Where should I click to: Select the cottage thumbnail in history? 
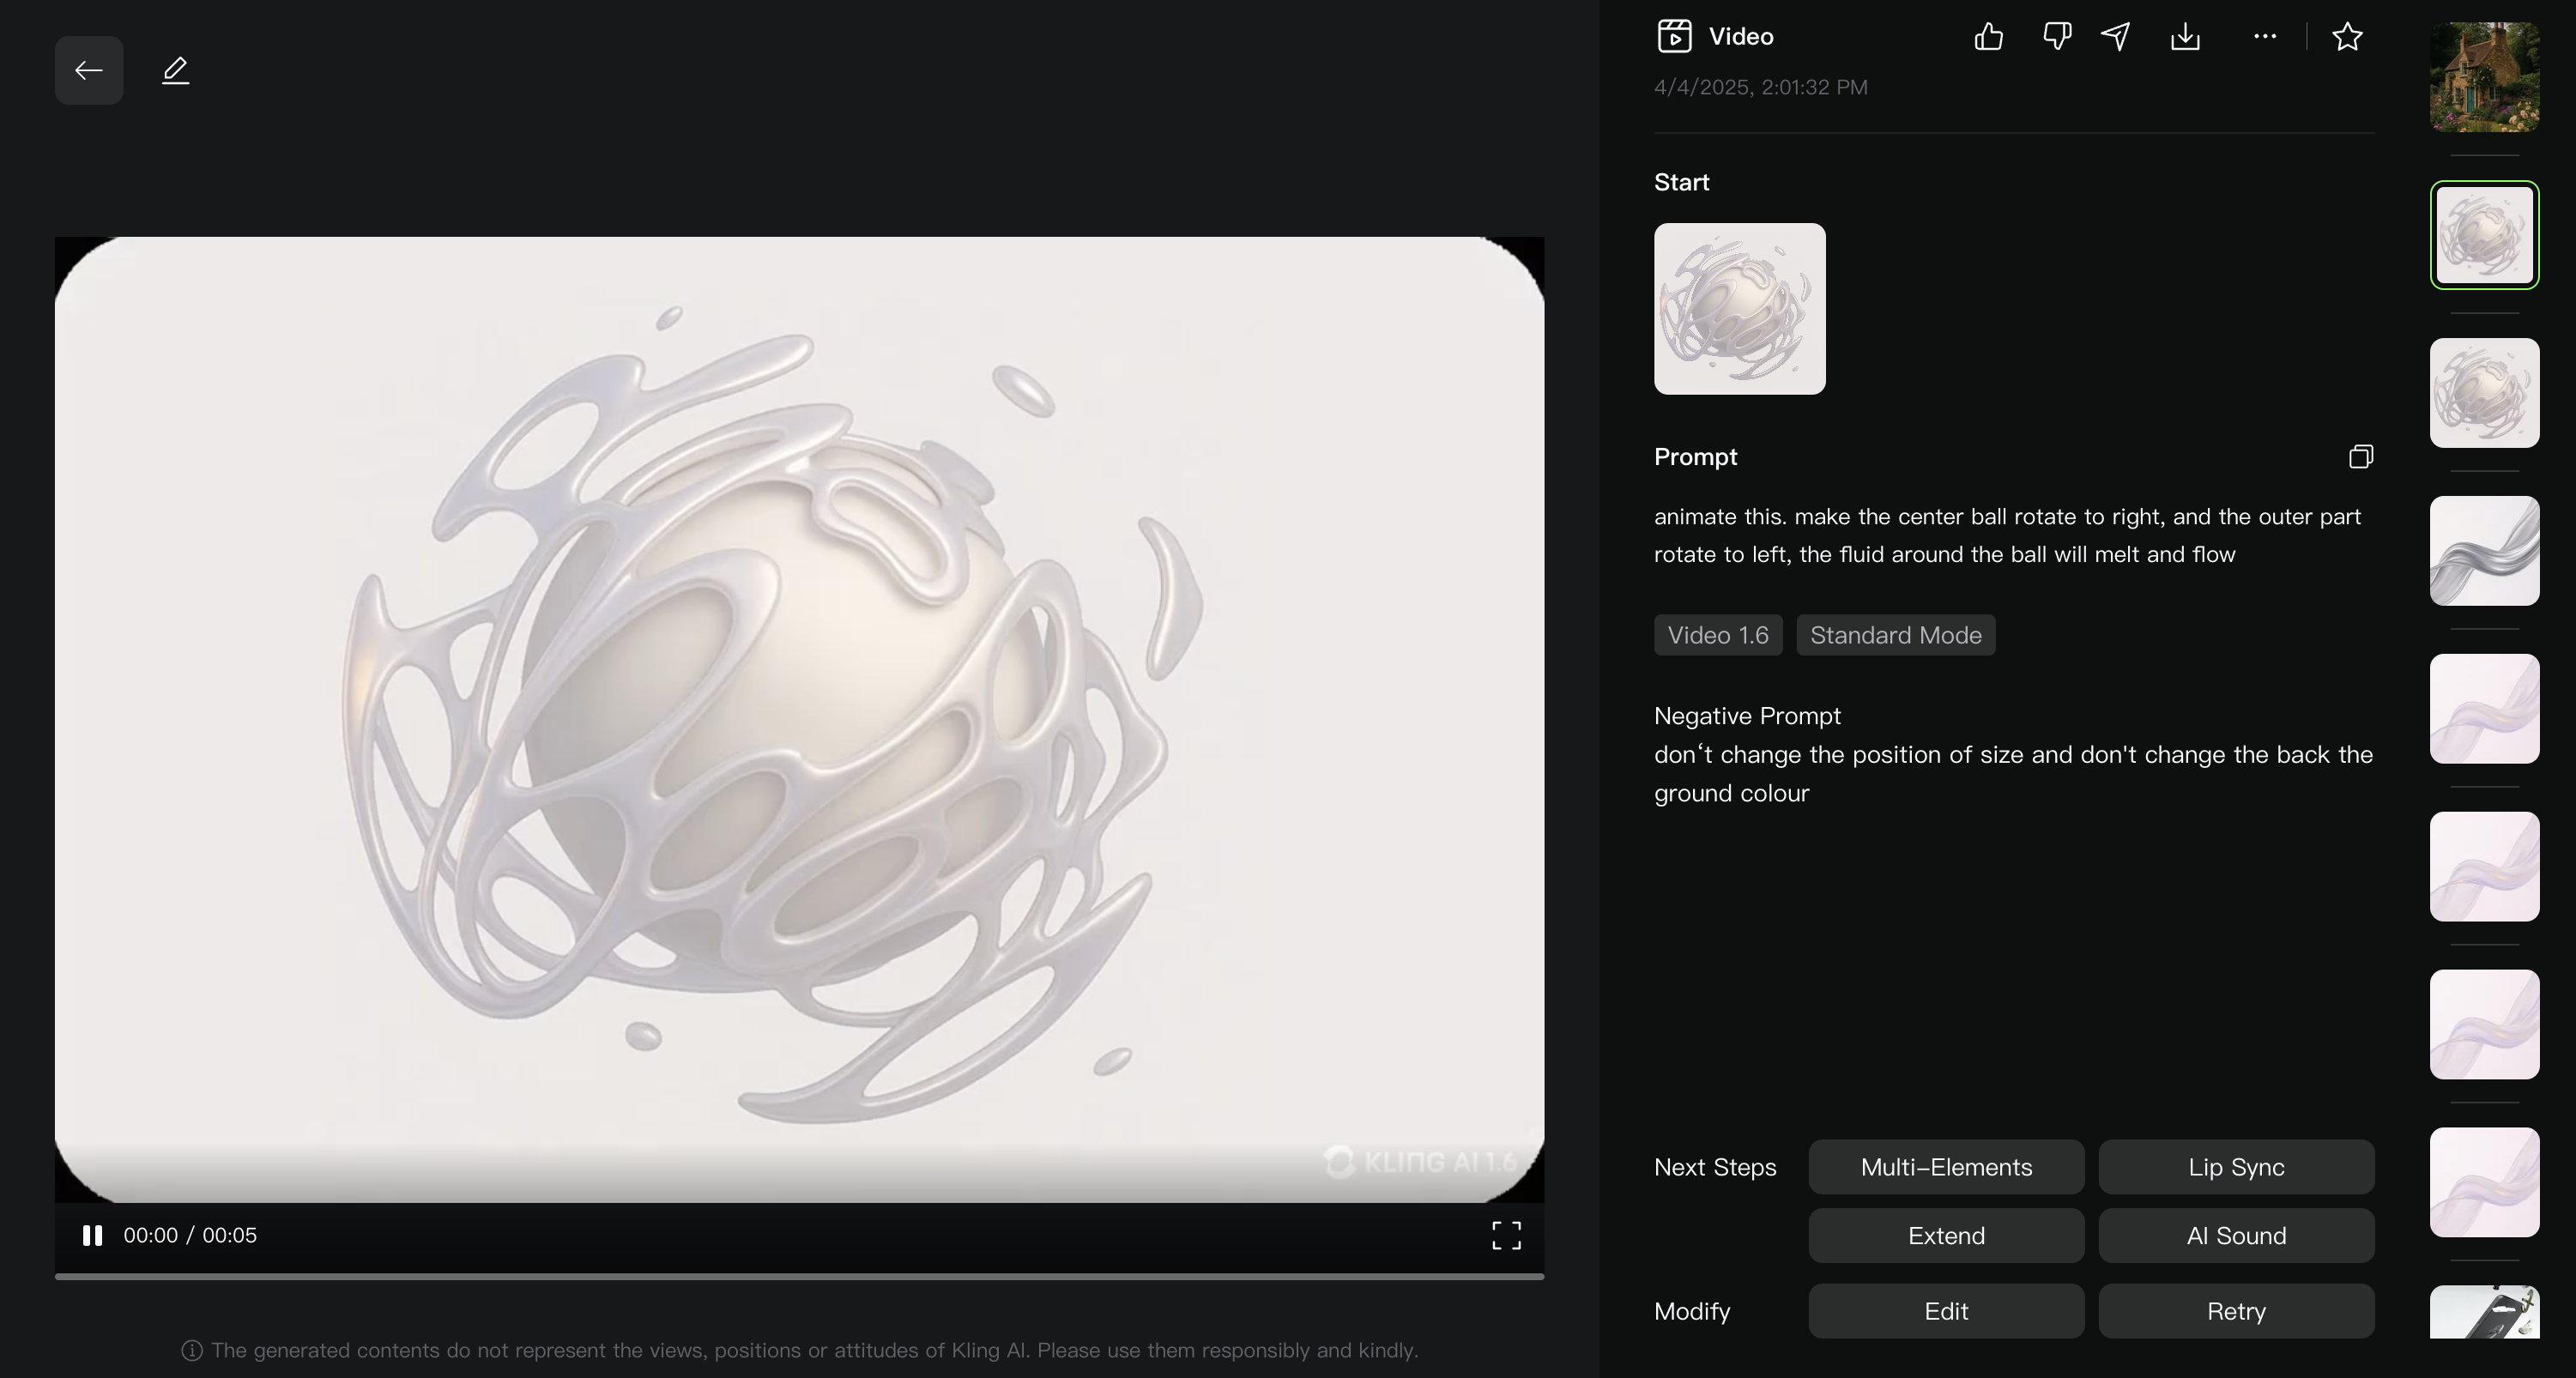coord(2484,77)
